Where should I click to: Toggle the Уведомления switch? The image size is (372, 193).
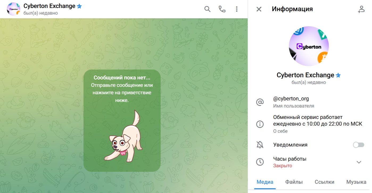pos(358,145)
